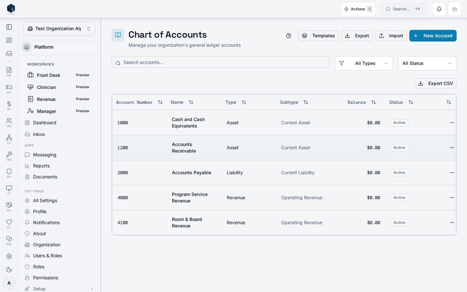Open the assistant robot icon
This screenshot has height=292, width=467.
[455, 9]
